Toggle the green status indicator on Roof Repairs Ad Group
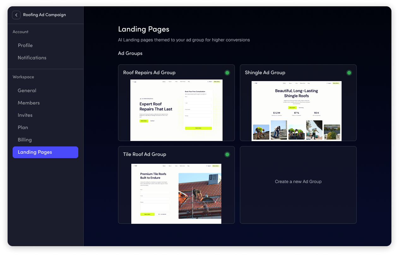 click(x=227, y=73)
